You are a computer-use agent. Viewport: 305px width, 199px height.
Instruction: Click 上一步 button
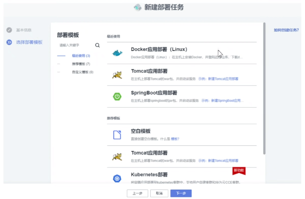[137, 193]
